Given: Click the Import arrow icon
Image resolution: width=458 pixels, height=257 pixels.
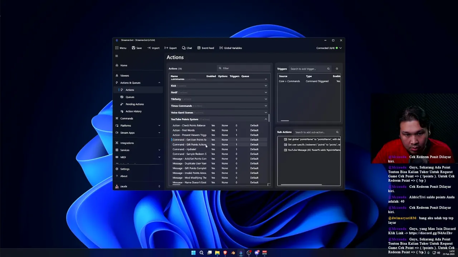Looking at the screenshot, I should 149,48.
